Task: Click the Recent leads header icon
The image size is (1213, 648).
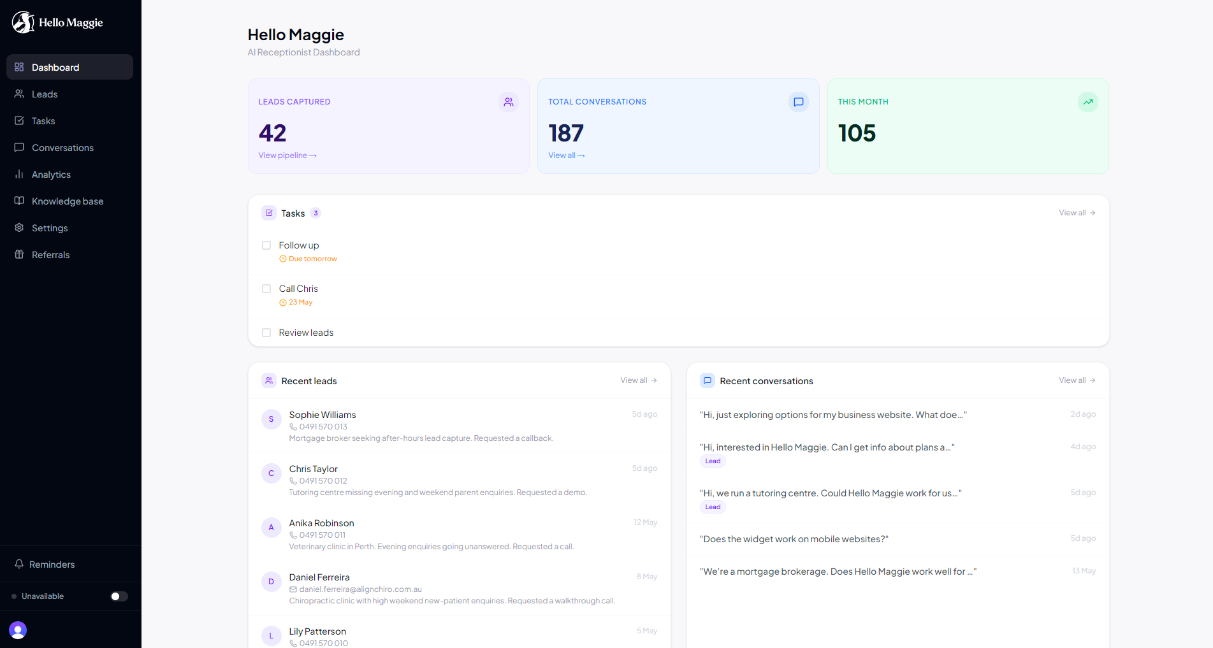Action: (269, 380)
